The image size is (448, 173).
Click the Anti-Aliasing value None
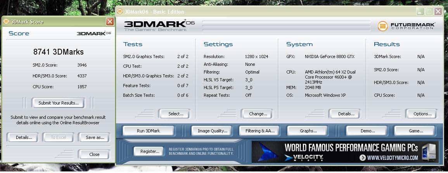coord(250,64)
